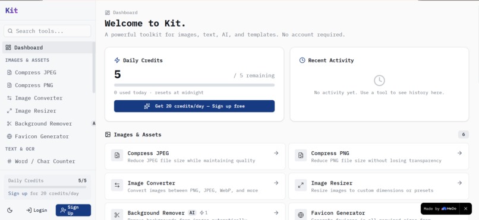The height and width of the screenshot is (220, 479).
Task: Open the Background Remover card
Action: tap(195, 212)
